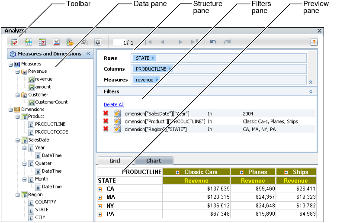The height and width of the screenshot is (223, 337).
Task: Click the Delete All filters link
Action: (114, 104)
